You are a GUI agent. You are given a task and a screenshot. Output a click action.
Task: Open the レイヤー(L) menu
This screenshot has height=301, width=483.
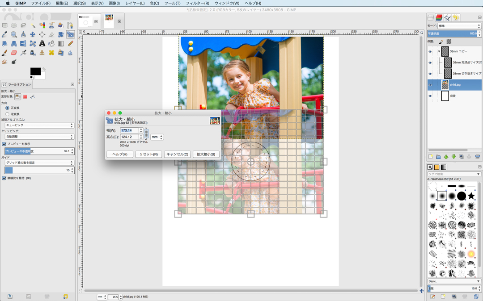(135, 3)
